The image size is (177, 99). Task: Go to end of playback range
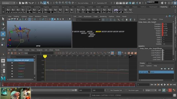[x=175, y=84]
